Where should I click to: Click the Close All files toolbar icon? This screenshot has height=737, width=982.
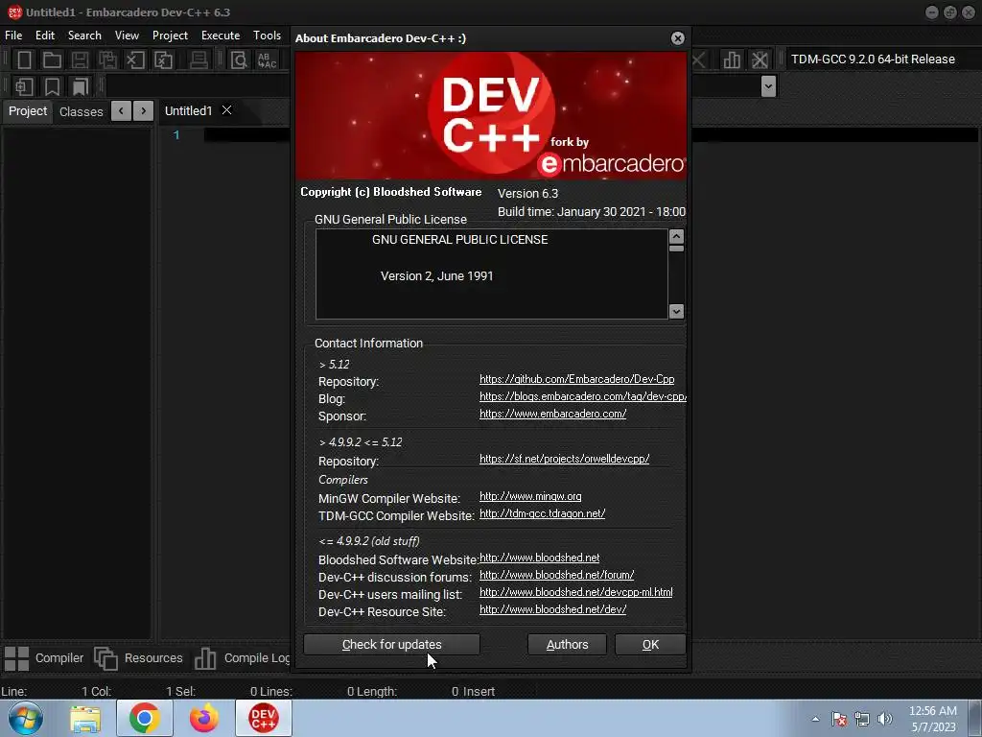pos(163,59)
